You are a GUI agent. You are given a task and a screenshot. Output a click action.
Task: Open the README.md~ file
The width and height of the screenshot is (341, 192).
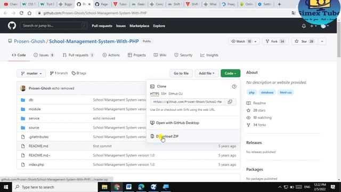tap(39, 155)
